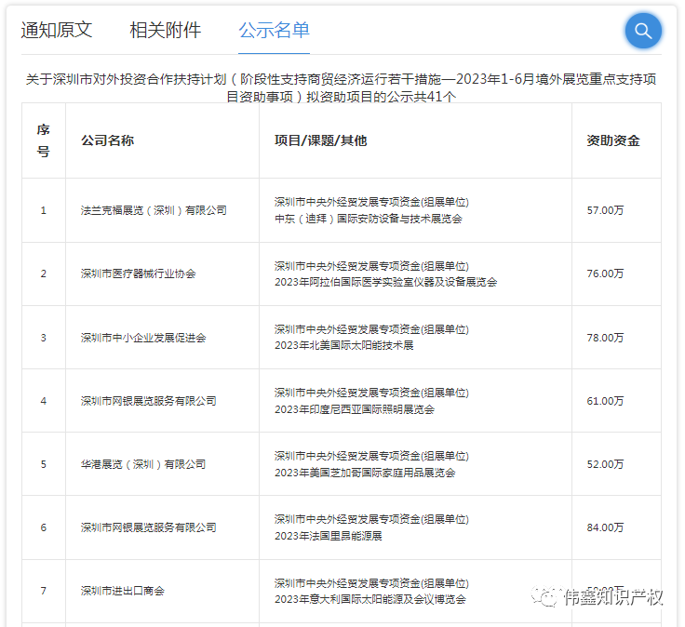Select company 法兰克福展览（深圳）有限公司
This screenshot has width=685, height=627.
point(154,210)
